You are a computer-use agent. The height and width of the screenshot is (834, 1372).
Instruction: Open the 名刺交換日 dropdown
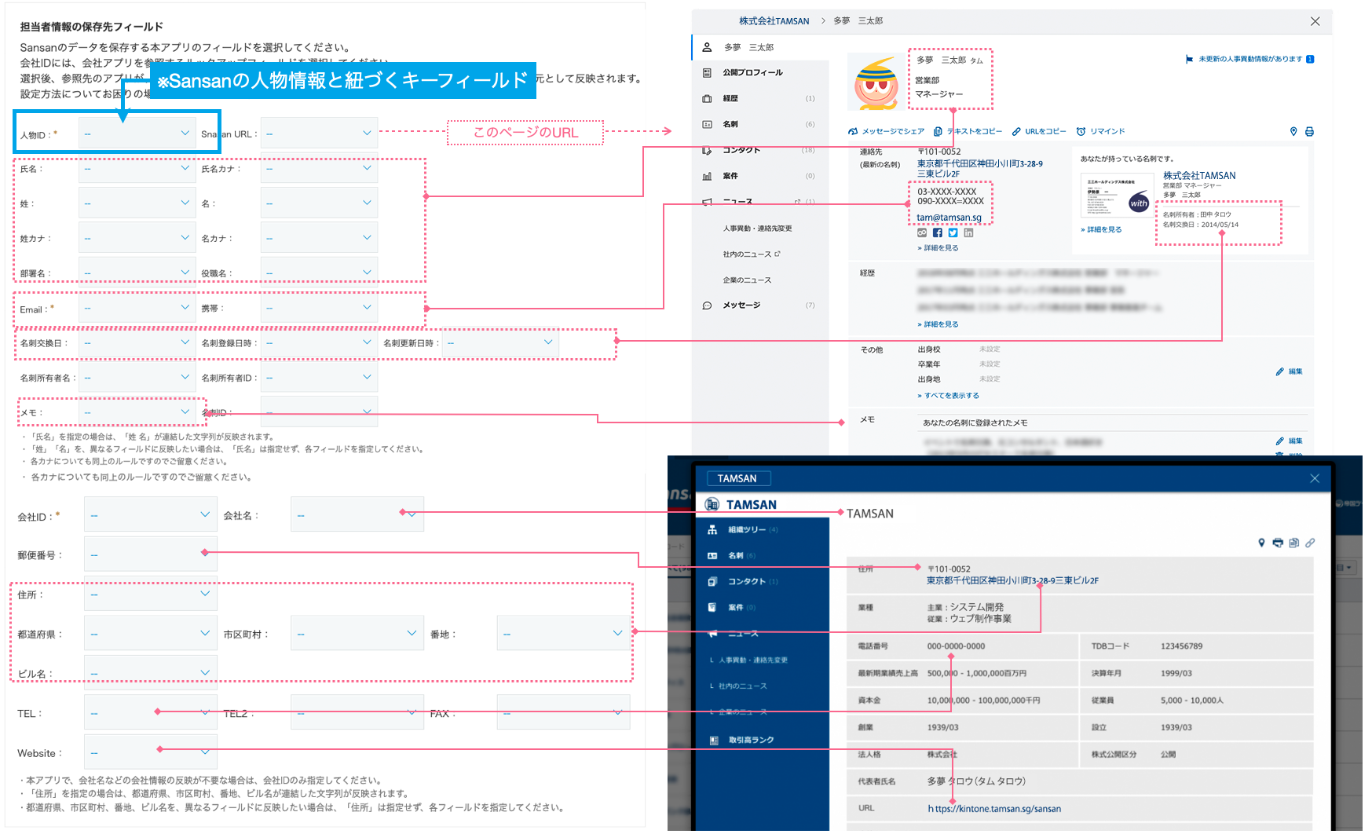pos(137,342)
